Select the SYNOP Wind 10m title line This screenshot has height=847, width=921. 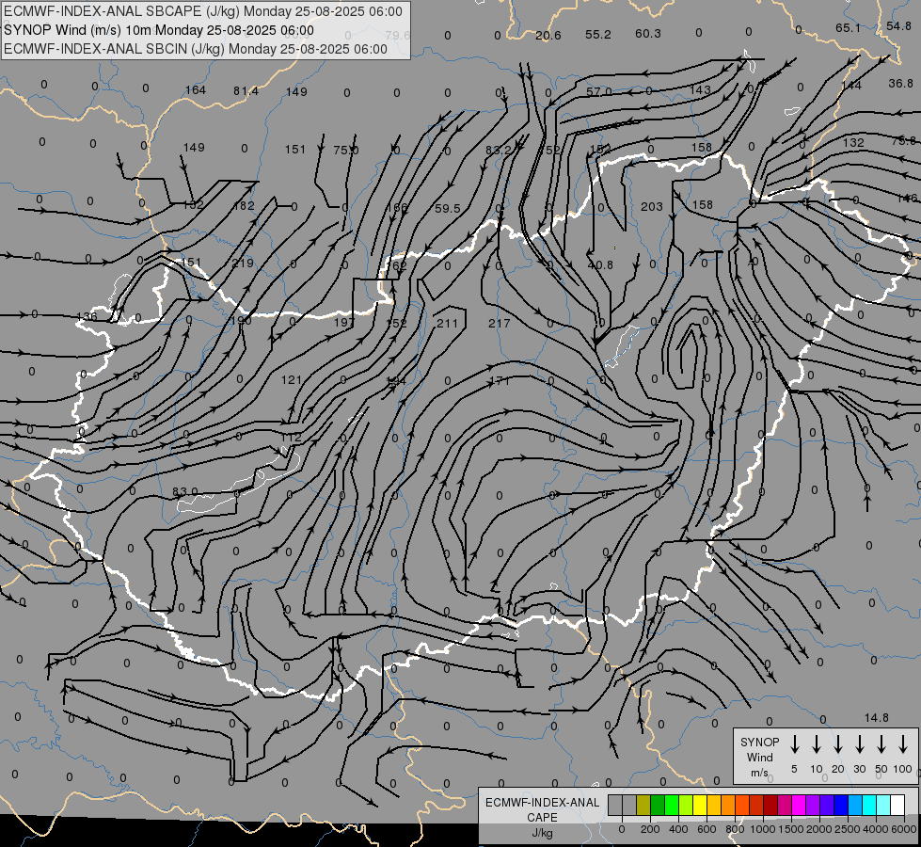(159, 30)
